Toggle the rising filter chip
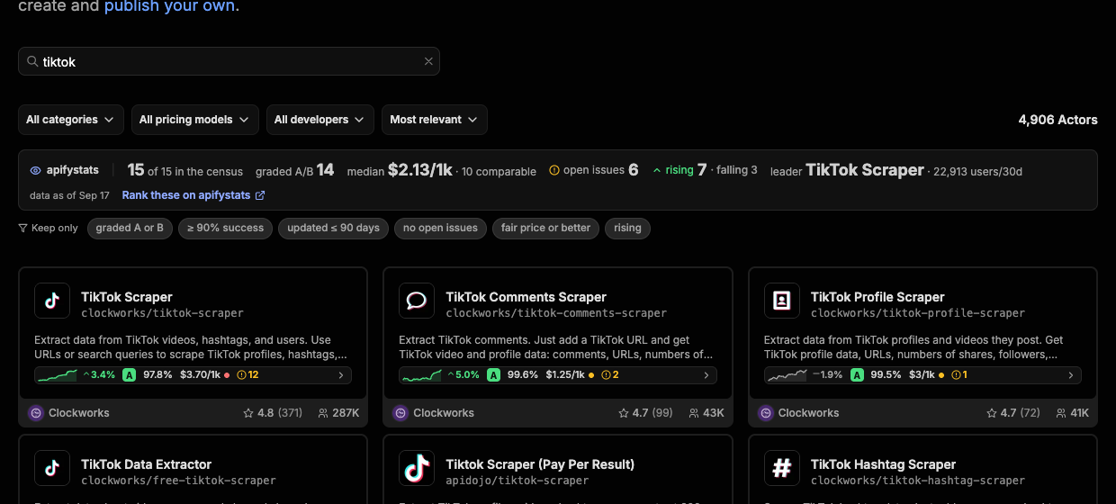1116x504 pixels. click(627, 229)
